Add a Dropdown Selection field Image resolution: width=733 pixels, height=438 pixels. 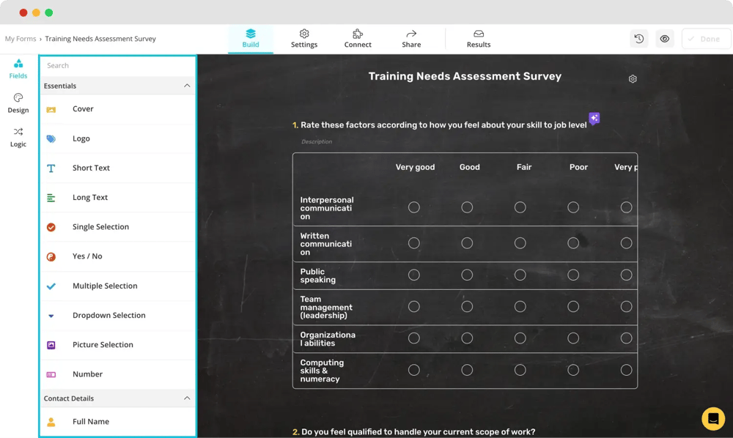[x=108, y=316]
